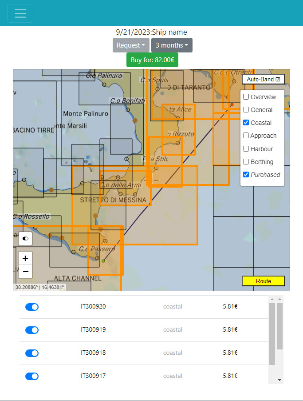Click the 5.81€ price for IT300918

coord(230,353)
